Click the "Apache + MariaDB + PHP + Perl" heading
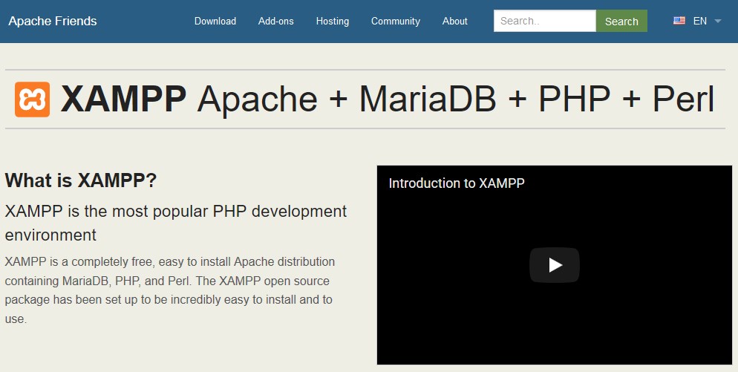Viewport: 738px width, 372px height. [x=455, y=99]
